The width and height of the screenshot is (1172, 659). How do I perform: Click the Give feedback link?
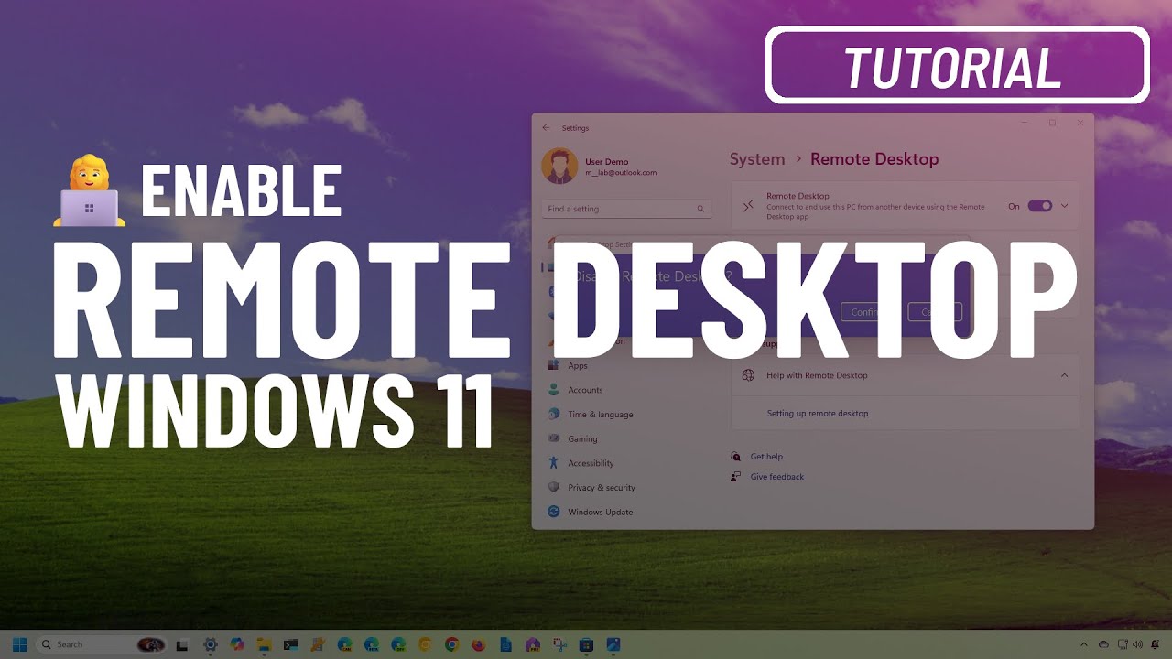[777, 477]
